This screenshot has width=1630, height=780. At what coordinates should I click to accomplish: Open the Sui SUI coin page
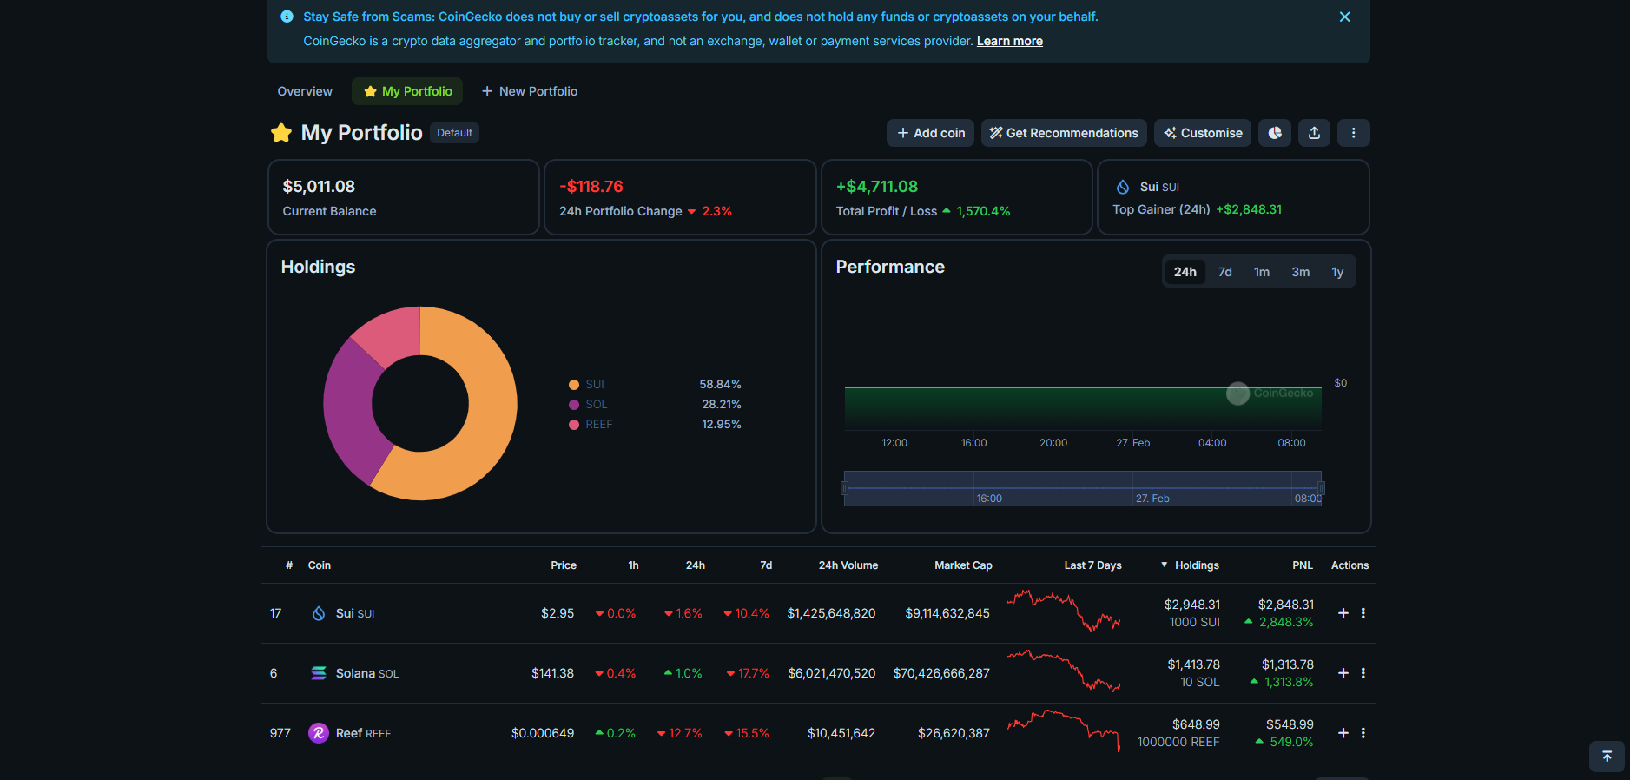pos(355,613)
